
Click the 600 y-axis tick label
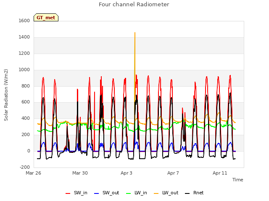coord(26,102)
